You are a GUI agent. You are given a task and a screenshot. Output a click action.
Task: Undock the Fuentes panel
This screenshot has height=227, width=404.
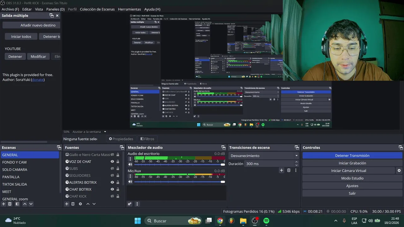click(122, 148)
